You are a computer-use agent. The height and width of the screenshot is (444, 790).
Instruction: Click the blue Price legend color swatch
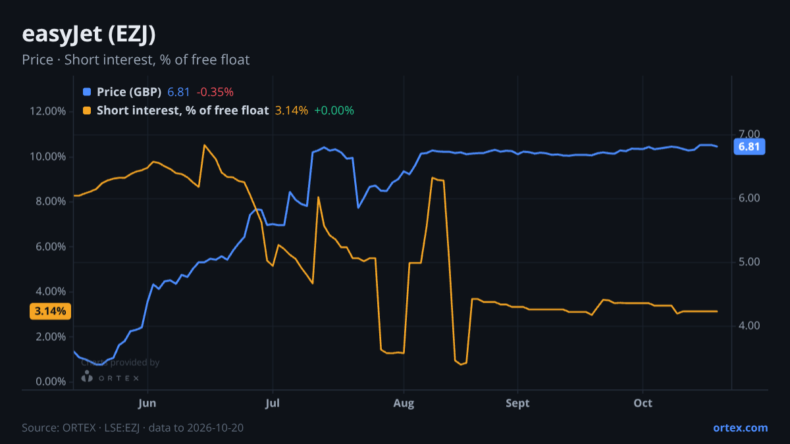(87, 92)
